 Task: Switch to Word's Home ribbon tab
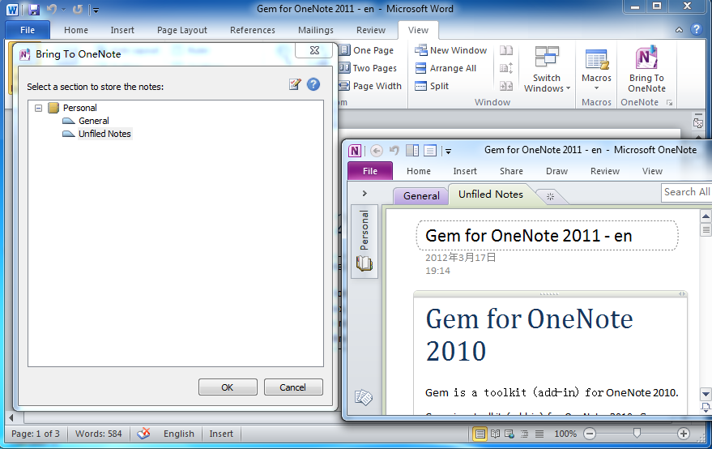(x=76, y=30)
